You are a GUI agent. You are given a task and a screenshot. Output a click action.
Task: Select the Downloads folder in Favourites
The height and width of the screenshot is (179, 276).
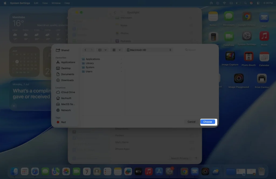point(67,80)
